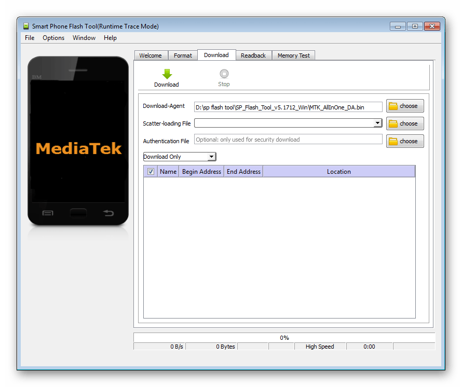
Task: Open the Download Only mode dropdown
Action: (x=180, y=157)
